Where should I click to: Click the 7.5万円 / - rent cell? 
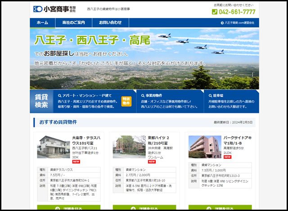pos(74,175)
